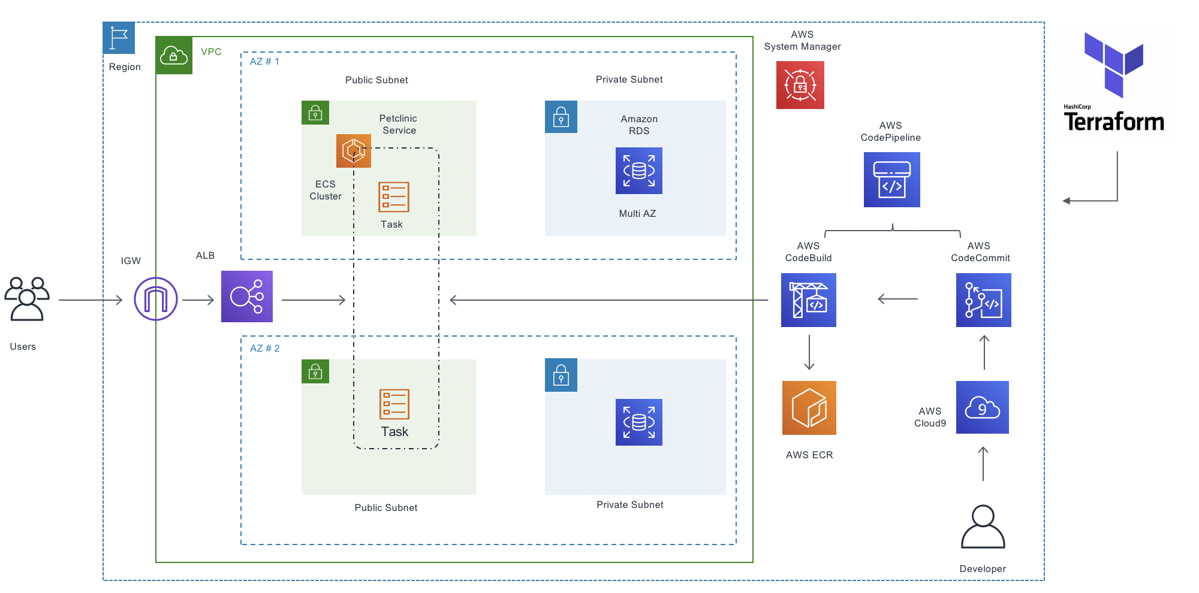This screenshot has height=593, width=1199.
Task: Click the 'AWS System Manager' label
Action: [x=802, y=40]
